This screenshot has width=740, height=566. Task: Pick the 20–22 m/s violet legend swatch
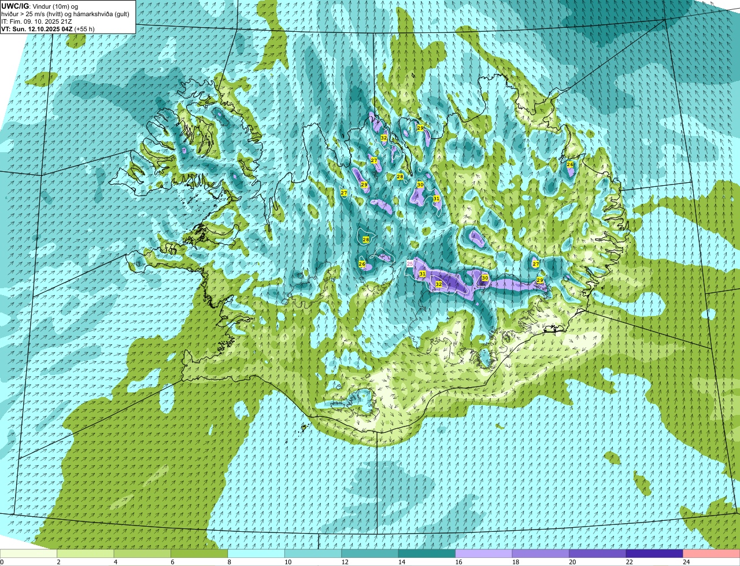598,553
